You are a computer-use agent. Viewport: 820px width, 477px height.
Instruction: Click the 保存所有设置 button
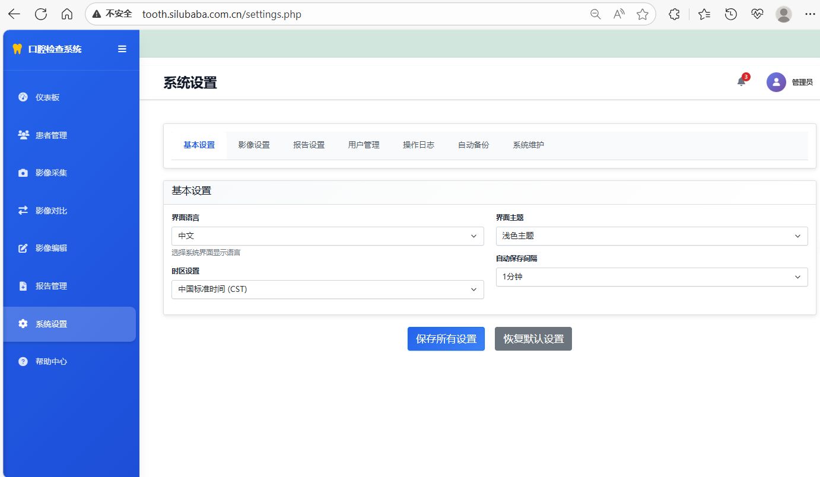tap(446, 339)
